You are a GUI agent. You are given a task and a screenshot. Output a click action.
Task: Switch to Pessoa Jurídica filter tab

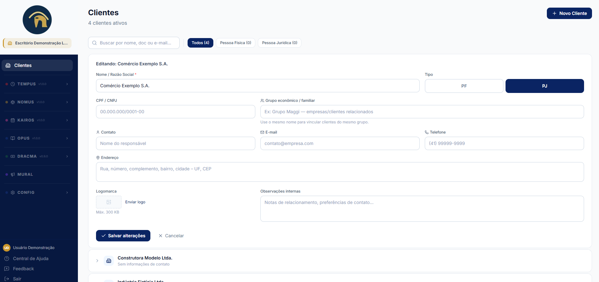[x=279, y=43]
